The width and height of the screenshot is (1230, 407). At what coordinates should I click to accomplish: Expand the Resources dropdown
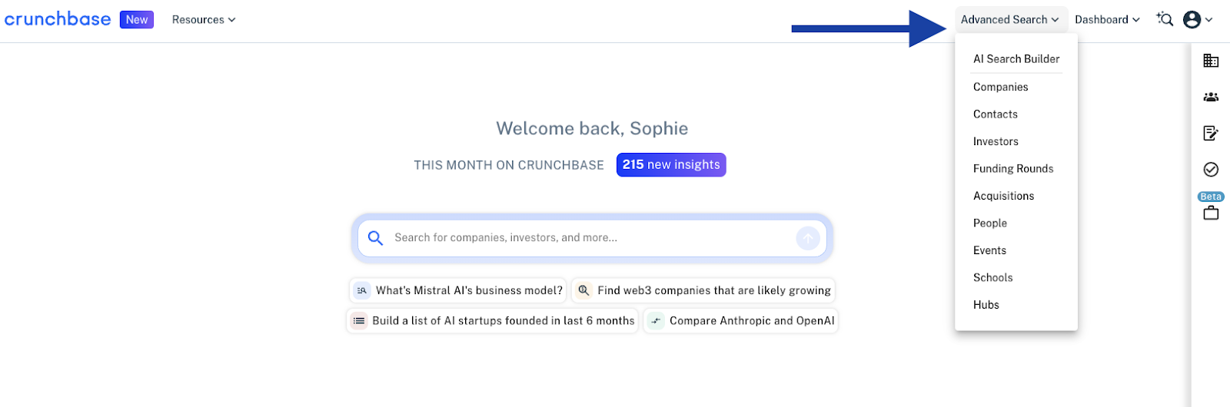[x=204, y=20]
